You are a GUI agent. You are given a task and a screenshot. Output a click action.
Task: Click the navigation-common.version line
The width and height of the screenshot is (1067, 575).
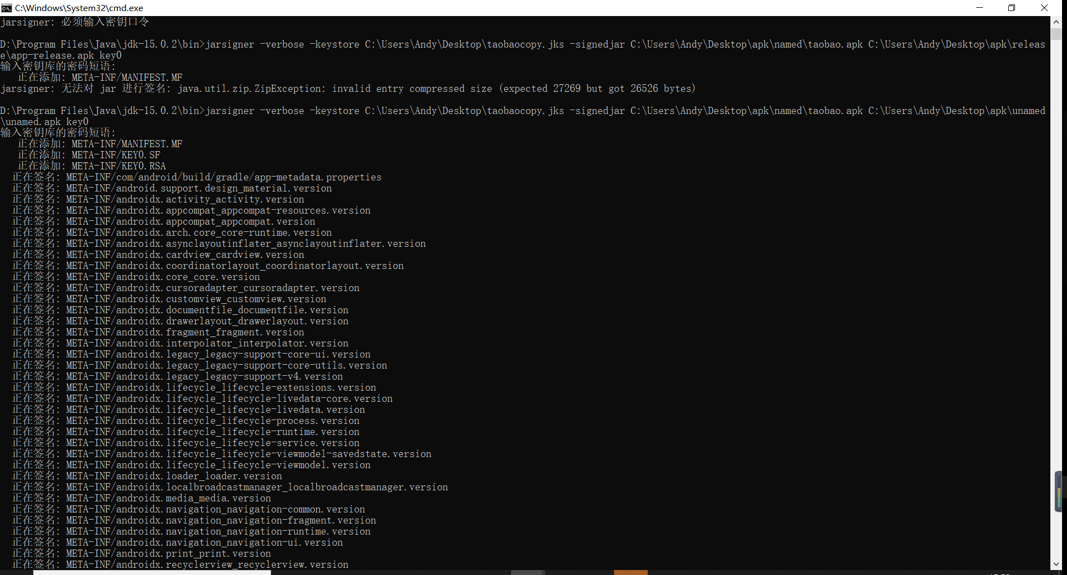189,509
